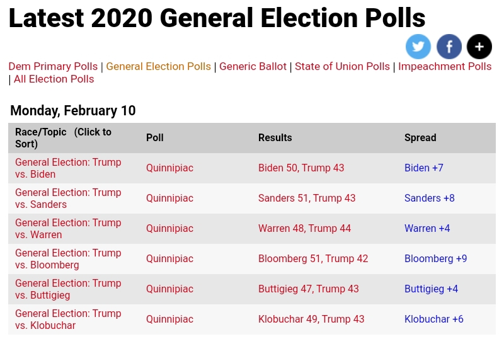The width and height of the screenshot is (504, 339).
Task: Click the Biden +7 spread link
Action: (423, 168)
